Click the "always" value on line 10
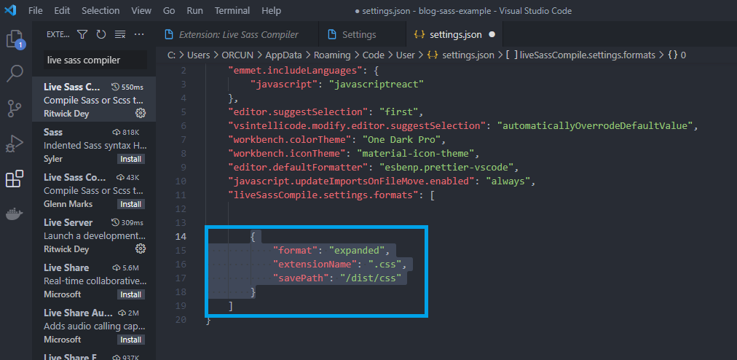This screenshot has height=360, width=737. point(508,181)
